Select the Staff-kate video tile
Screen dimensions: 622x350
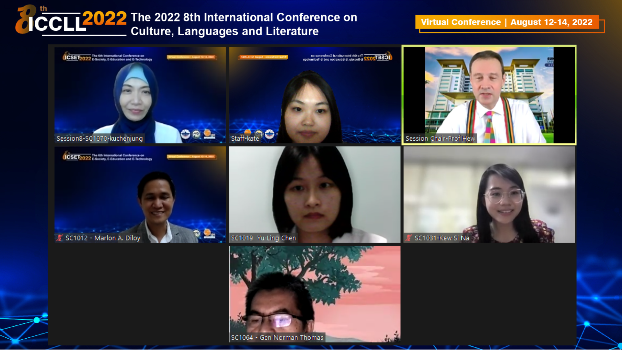(x=315, y=95)
